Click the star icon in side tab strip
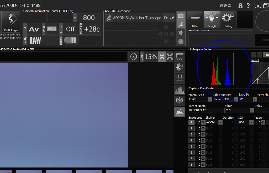Viewport: 269px width, 173px height. tap(181, 33)
